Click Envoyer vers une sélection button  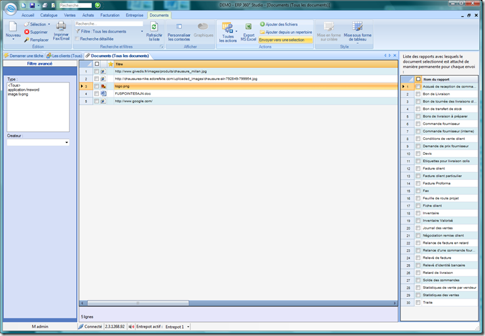point(281,40)
